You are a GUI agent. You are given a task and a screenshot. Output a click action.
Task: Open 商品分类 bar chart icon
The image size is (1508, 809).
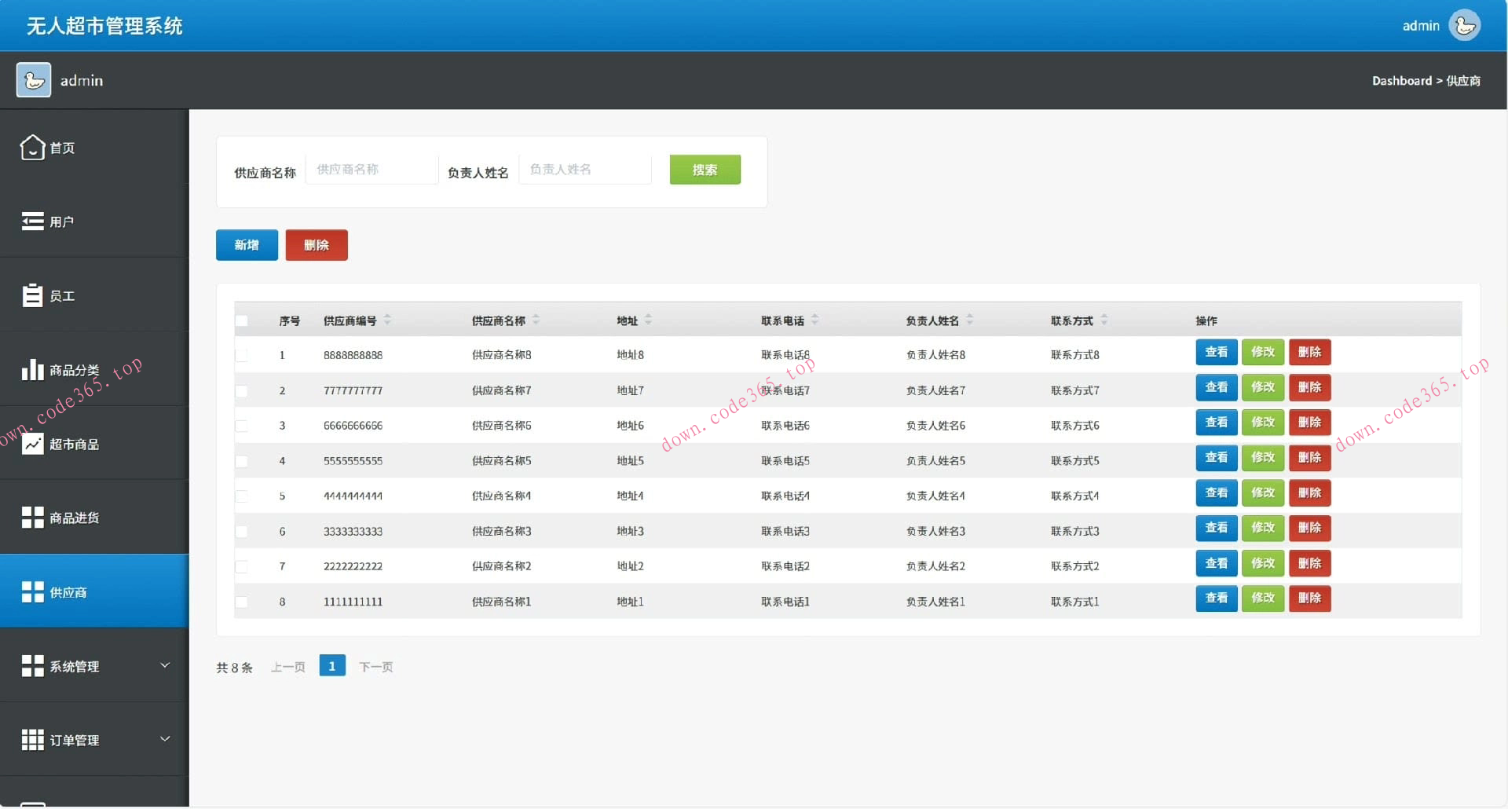pos(32,369)
